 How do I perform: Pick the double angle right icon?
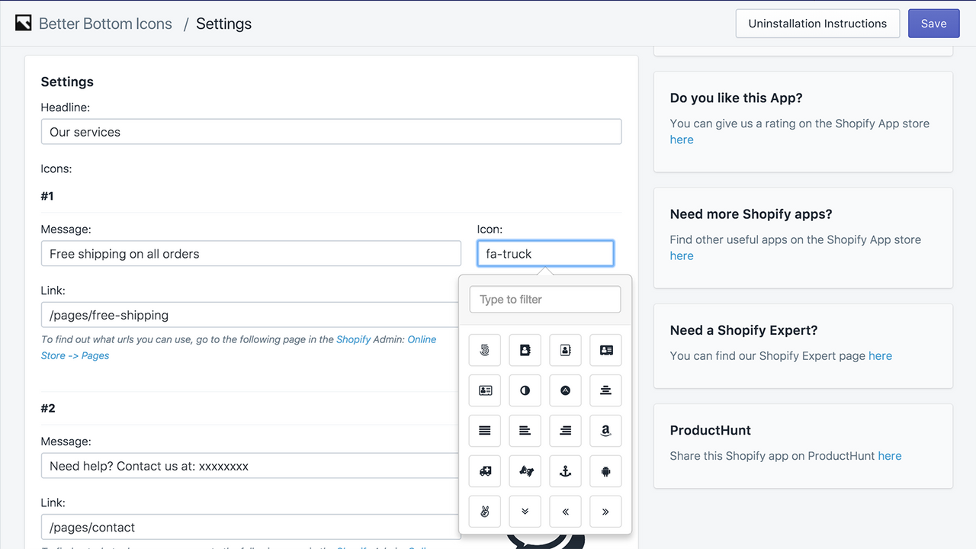click(x=605, y=512)
